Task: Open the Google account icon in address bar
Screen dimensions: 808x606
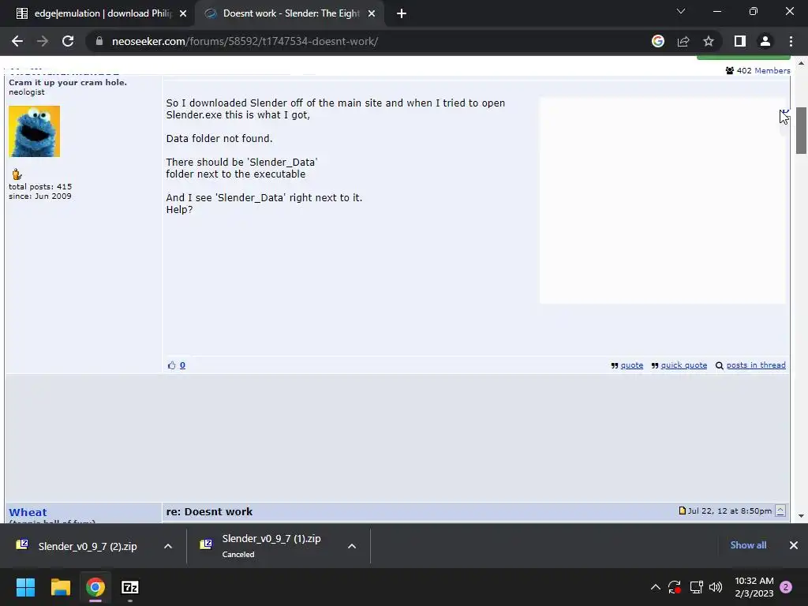Action: coord(657,41)
